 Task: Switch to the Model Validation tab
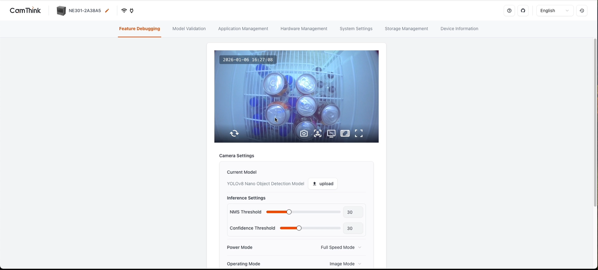189,28
